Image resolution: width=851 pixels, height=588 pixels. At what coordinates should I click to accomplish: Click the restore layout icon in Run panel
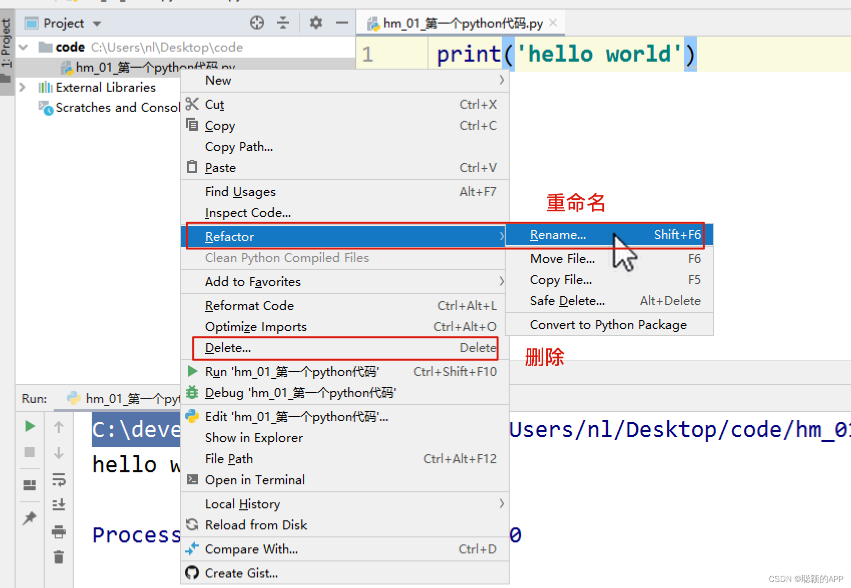point(30,485)
